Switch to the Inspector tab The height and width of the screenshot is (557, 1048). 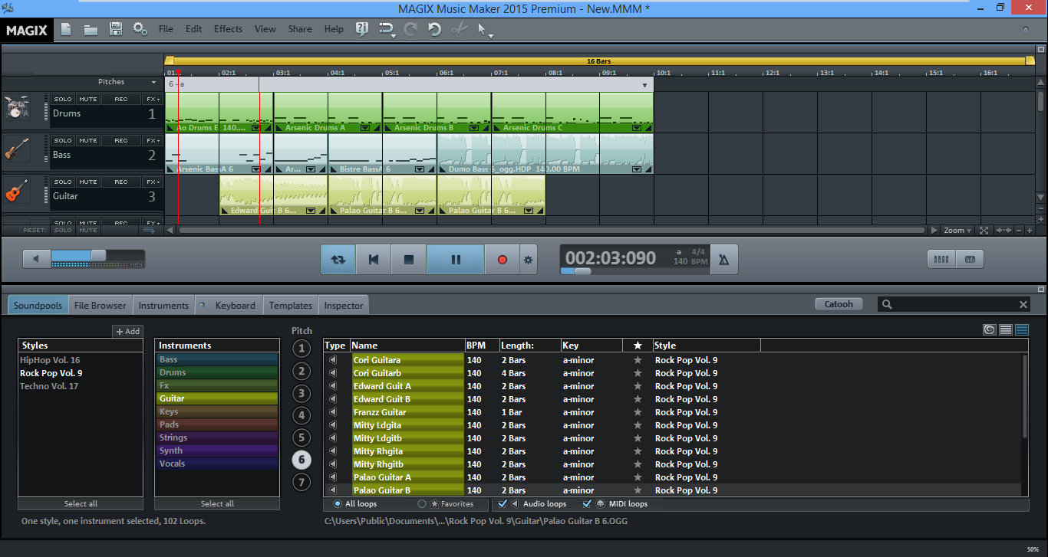tap(344, 305)
